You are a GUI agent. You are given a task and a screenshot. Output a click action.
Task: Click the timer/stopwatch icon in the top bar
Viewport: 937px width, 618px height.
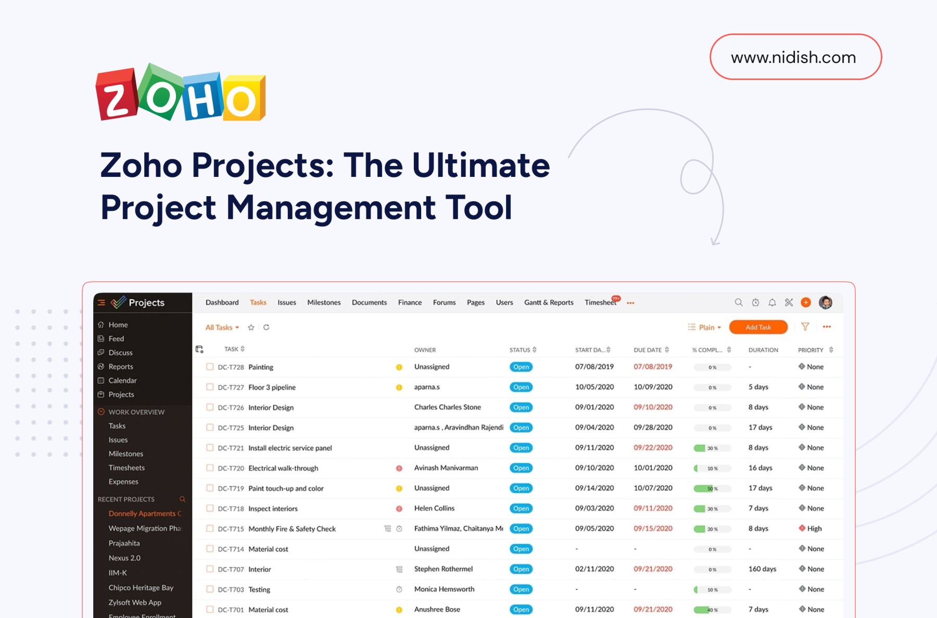755,302
